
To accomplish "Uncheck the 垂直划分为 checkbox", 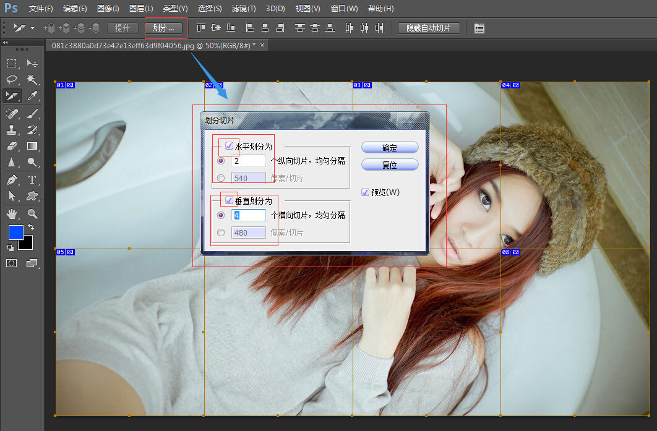I will point(230,200).
